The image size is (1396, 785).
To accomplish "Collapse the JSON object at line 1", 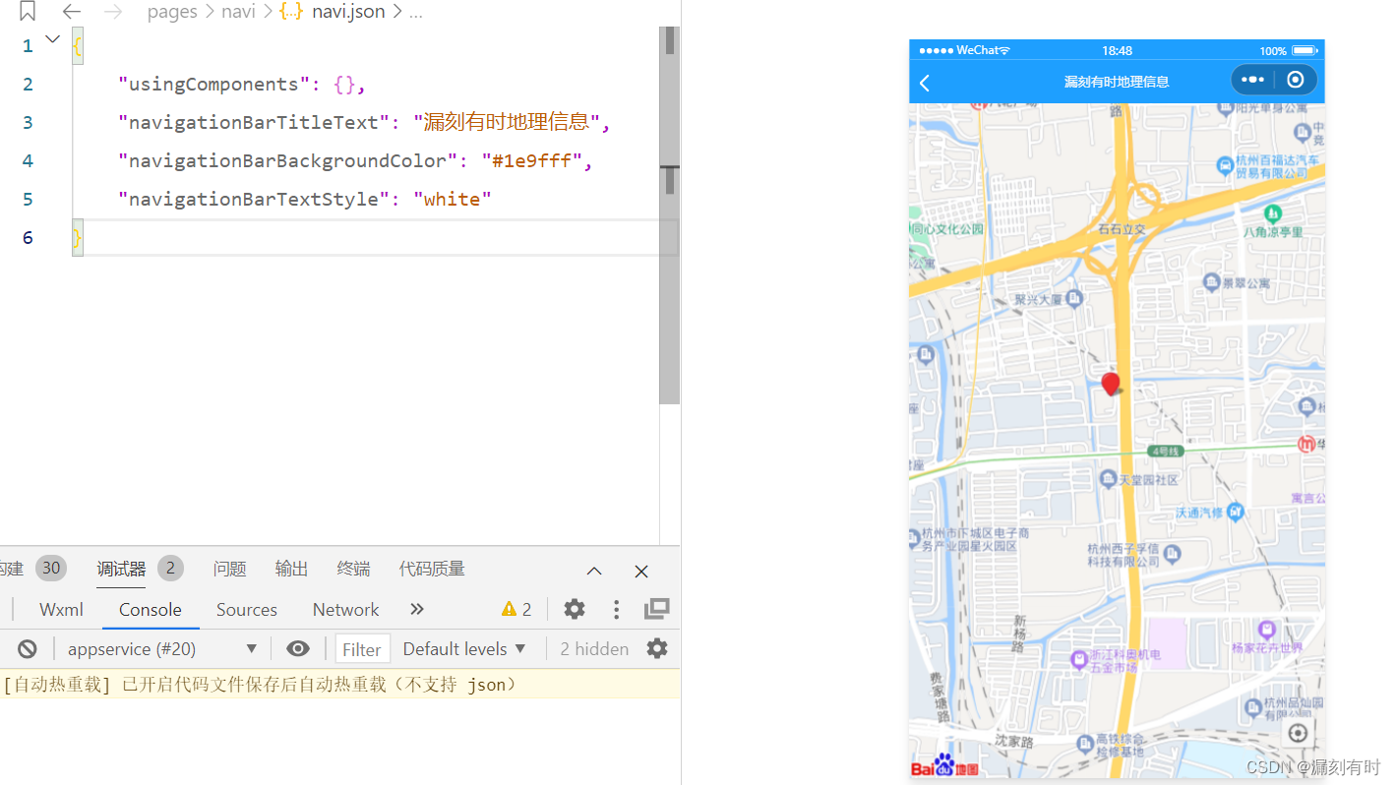I will click(53, 39).
